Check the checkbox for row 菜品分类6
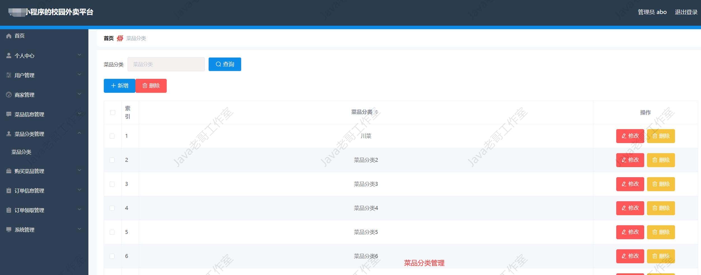The image size is (701, 275). (x=112, y=256)
